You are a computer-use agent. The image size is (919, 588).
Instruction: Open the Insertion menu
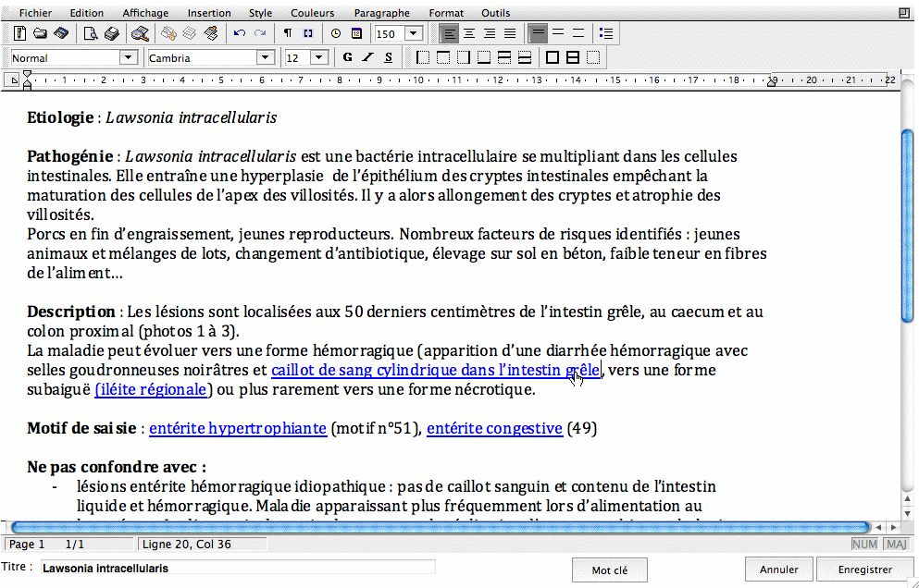click(209, 13)
